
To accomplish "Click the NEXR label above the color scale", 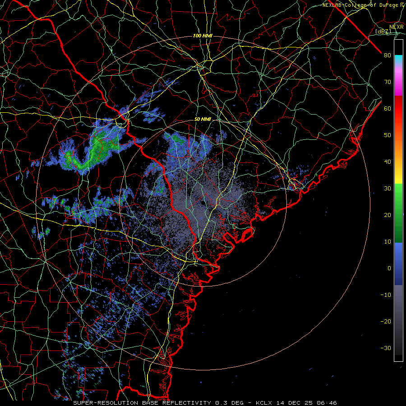I will point(397,27).
